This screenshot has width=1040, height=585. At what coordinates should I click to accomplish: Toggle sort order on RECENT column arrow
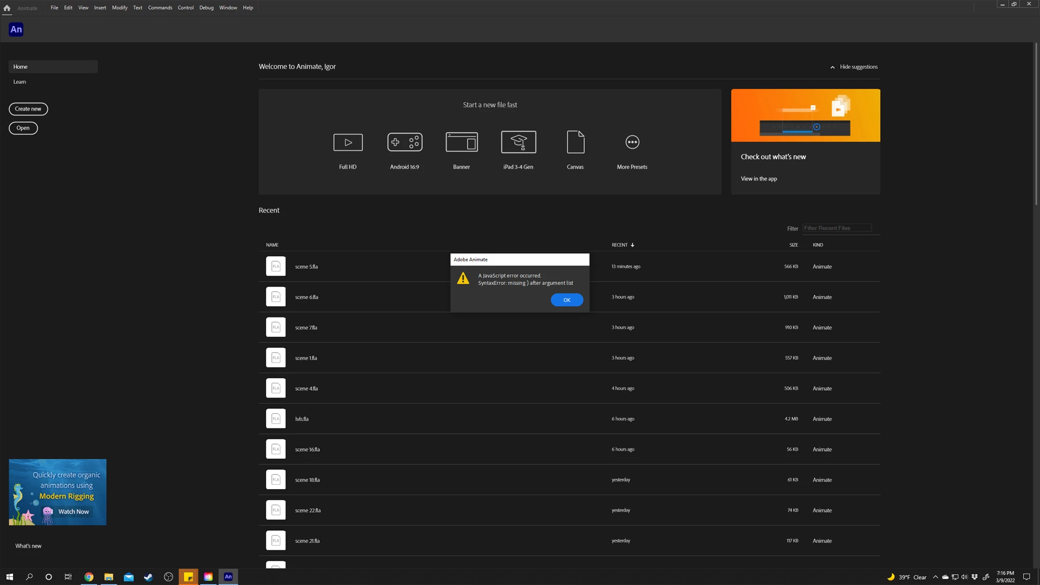[632, 245]
